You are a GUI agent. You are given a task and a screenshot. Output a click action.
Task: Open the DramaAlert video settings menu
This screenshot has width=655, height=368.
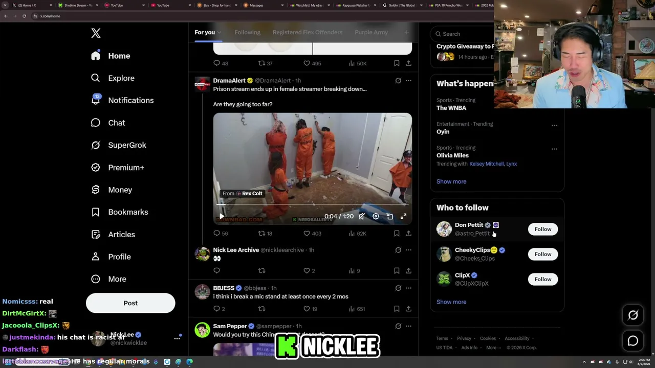(376, 217)
